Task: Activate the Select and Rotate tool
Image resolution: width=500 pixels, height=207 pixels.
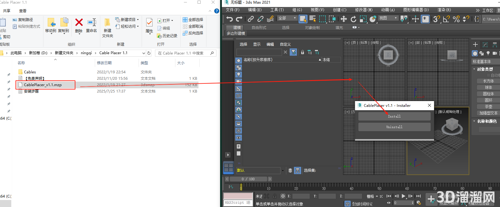Action: (x=353, y=19)
